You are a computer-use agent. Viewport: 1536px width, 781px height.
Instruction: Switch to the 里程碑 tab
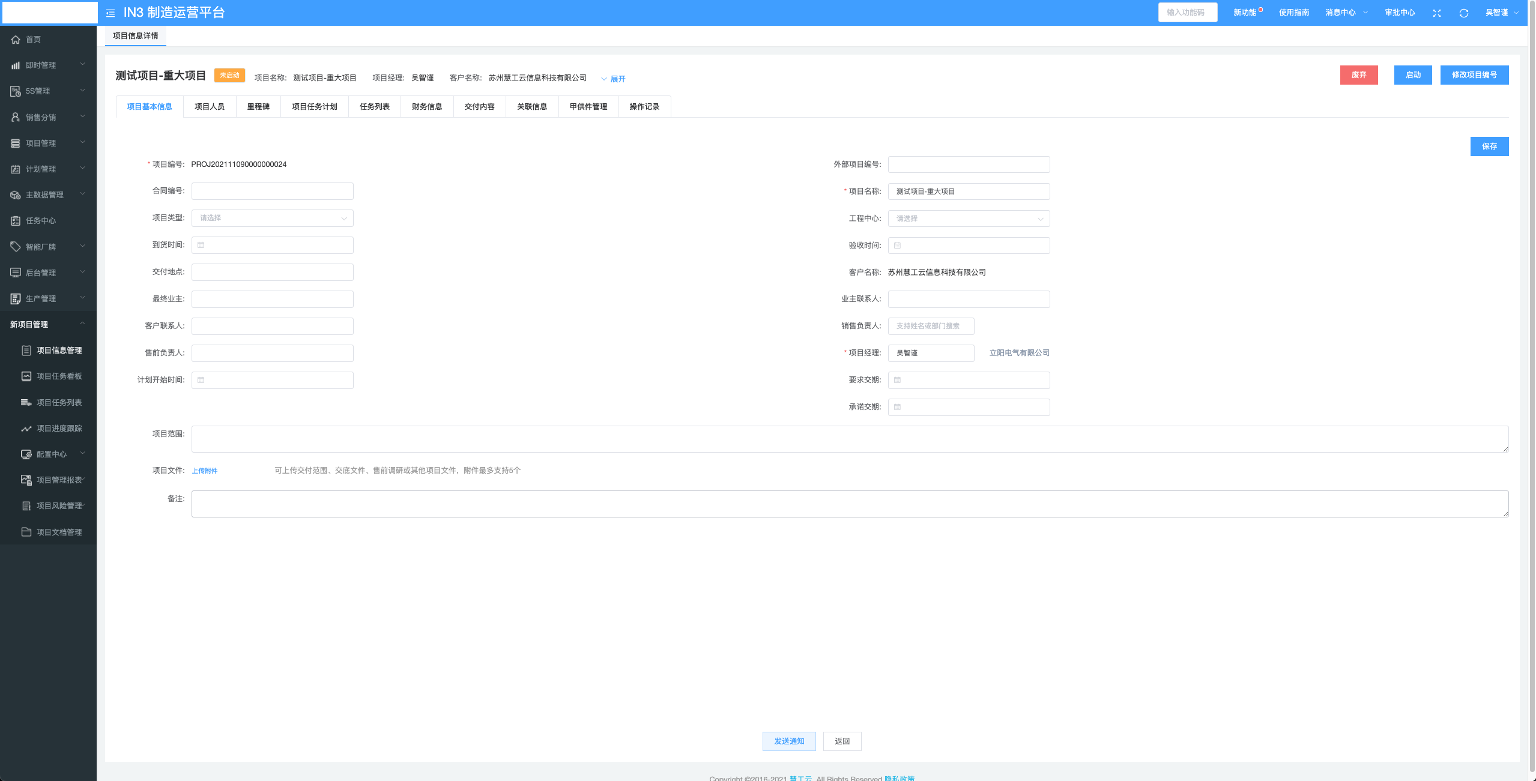click(x=258, y=107)
